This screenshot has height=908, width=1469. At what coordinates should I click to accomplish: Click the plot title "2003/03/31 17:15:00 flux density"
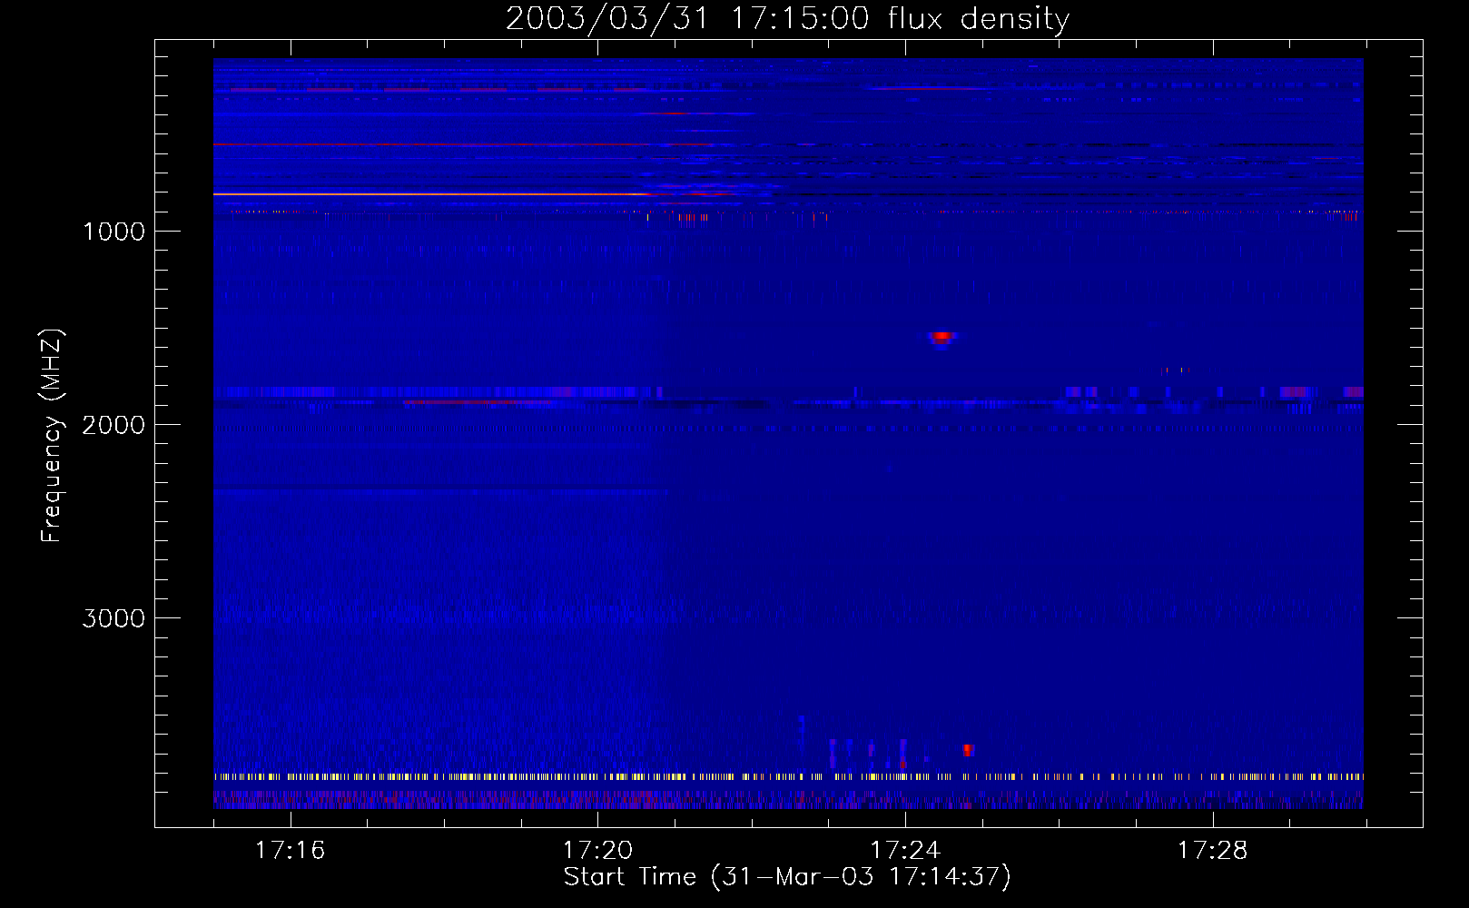pos(787,18)
